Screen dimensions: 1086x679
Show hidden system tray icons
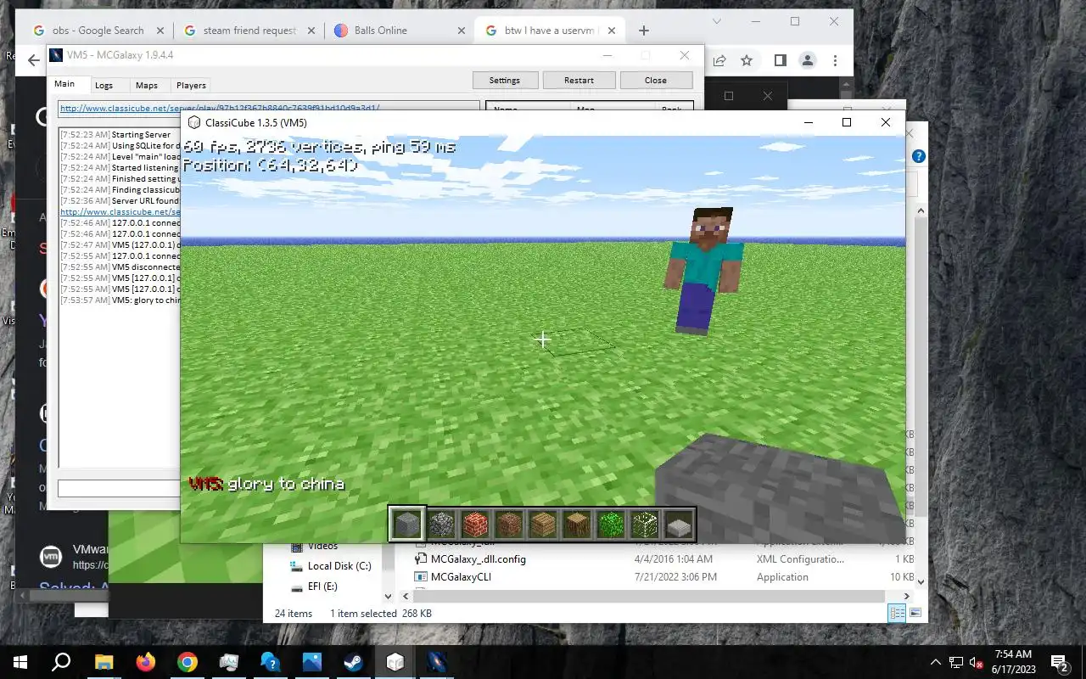[x=936, y=662]
